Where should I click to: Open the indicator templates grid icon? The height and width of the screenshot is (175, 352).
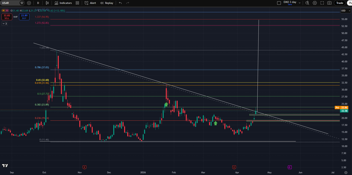[x=77, y=3]
